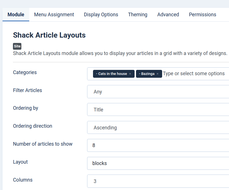Open the Menu Assignment tab
The width and height of the screenshot is (229, 190).
(x=54, y=15)
